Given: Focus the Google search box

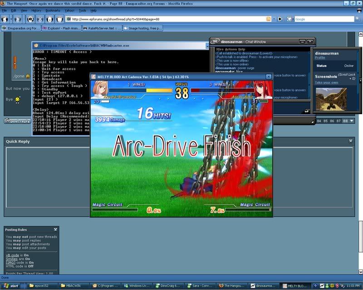Looking at the screenshot, I should 324,19.
